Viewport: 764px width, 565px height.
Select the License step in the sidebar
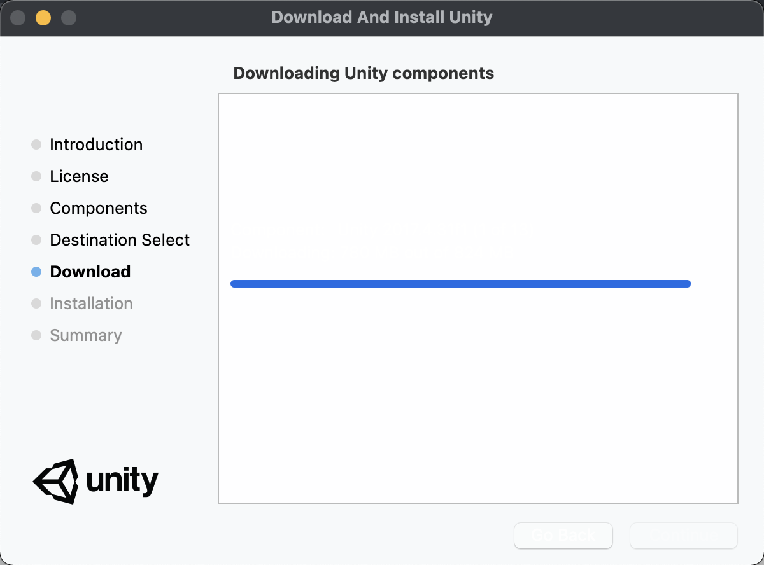[x=79, y=176]
